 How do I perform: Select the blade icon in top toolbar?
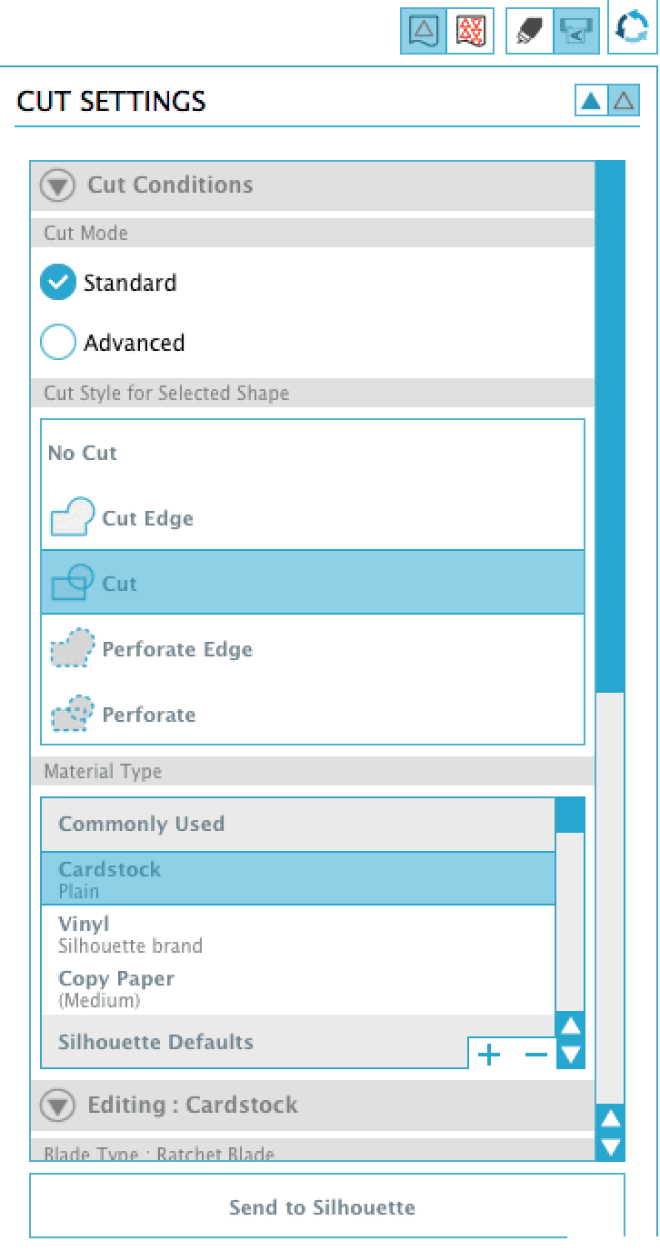click(529, 32)
